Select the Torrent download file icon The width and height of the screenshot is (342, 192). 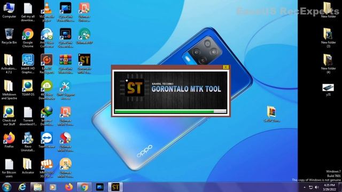click(x=28, y=116)
